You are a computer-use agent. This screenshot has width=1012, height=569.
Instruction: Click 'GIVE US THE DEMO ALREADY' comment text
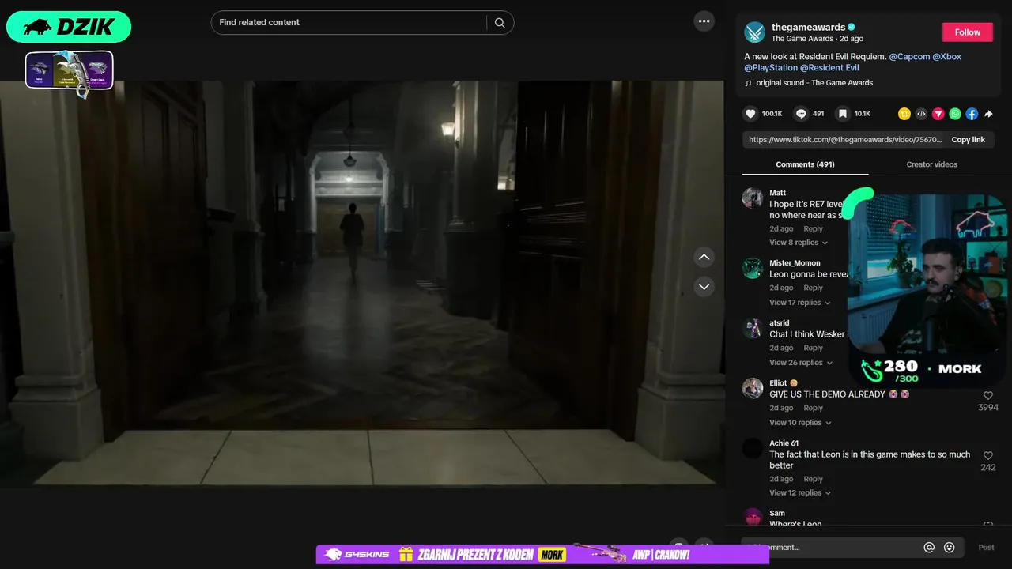pyautogui.click(x=827, y=394)
